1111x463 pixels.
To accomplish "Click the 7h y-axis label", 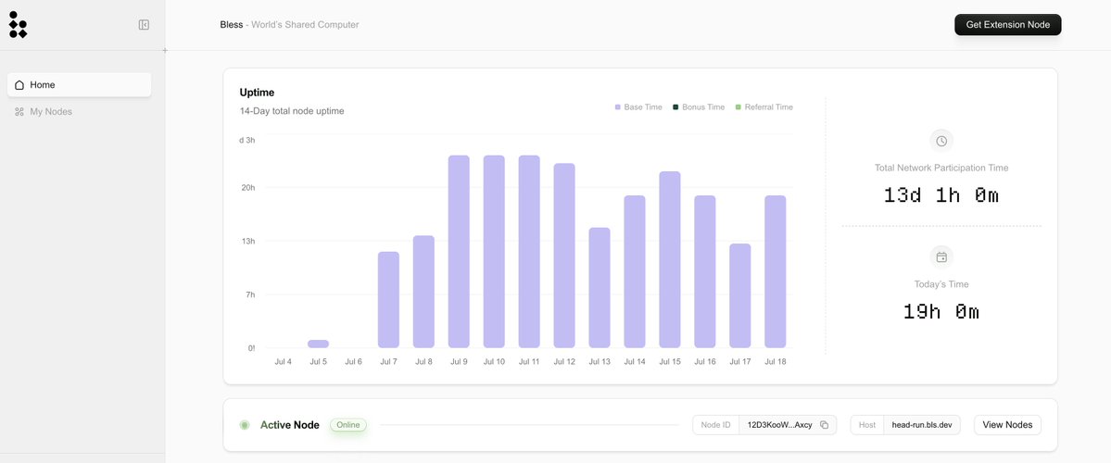I will tap(250, 294).
